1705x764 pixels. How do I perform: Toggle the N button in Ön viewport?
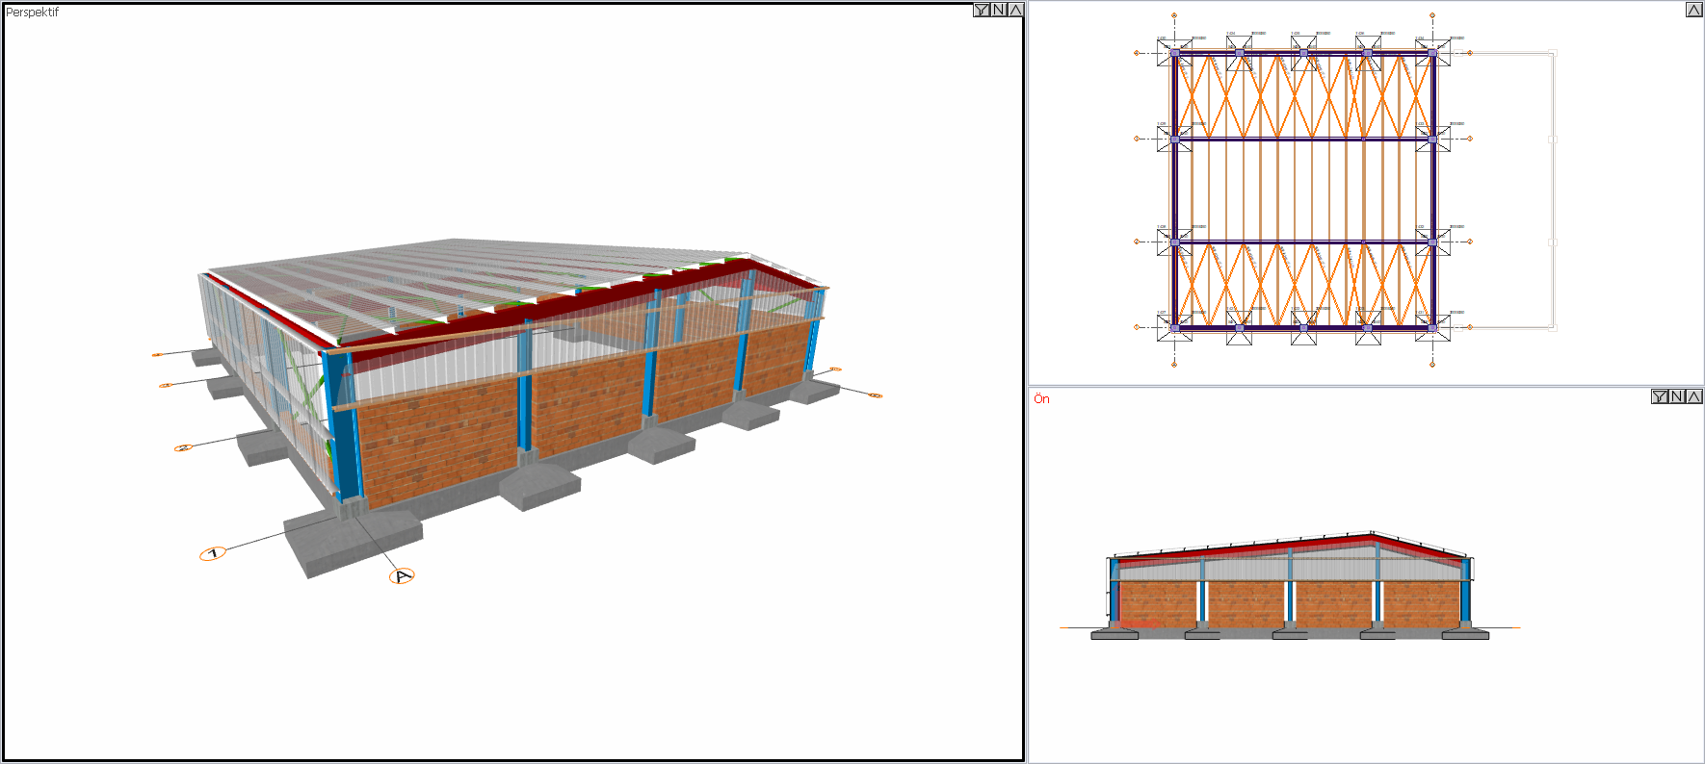[x=1677, y=396]
